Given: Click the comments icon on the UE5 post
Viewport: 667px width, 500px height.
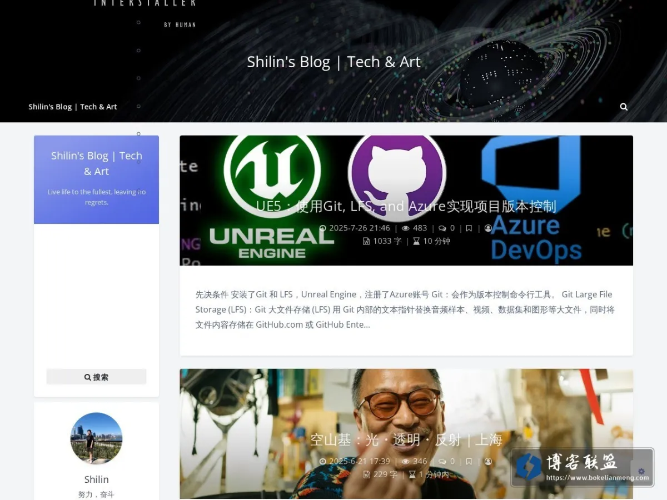Looking at the screenshot, I should pyautogui.click(x=442, y=228).
